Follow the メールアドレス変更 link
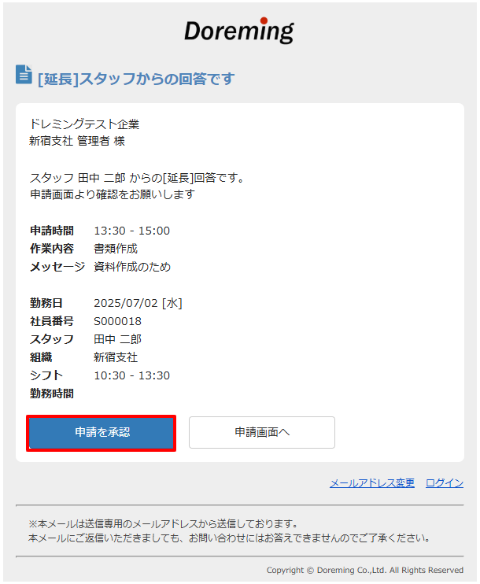The height and width of the screenshot is (584, 480). (372, 483)
